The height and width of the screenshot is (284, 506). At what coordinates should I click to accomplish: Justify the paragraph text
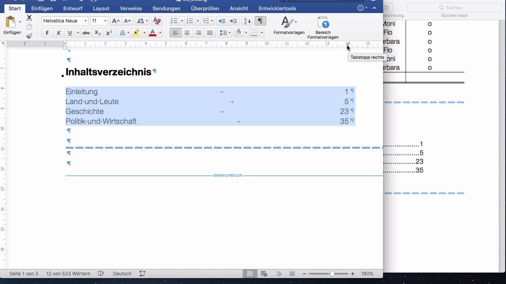[210, 33]
